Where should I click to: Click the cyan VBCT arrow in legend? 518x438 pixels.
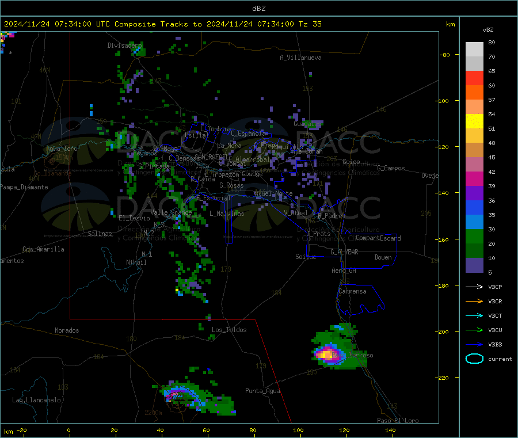click(x=474, y=315)
